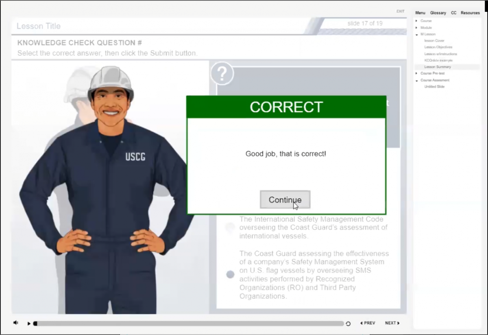
Task: Advance to next slide with NEXT
Action: (x=392, y=323)
